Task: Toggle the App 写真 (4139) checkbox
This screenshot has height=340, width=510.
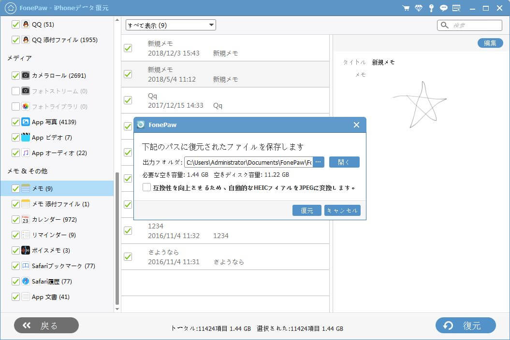Action: pyautogui.click(x=15, y=122)
